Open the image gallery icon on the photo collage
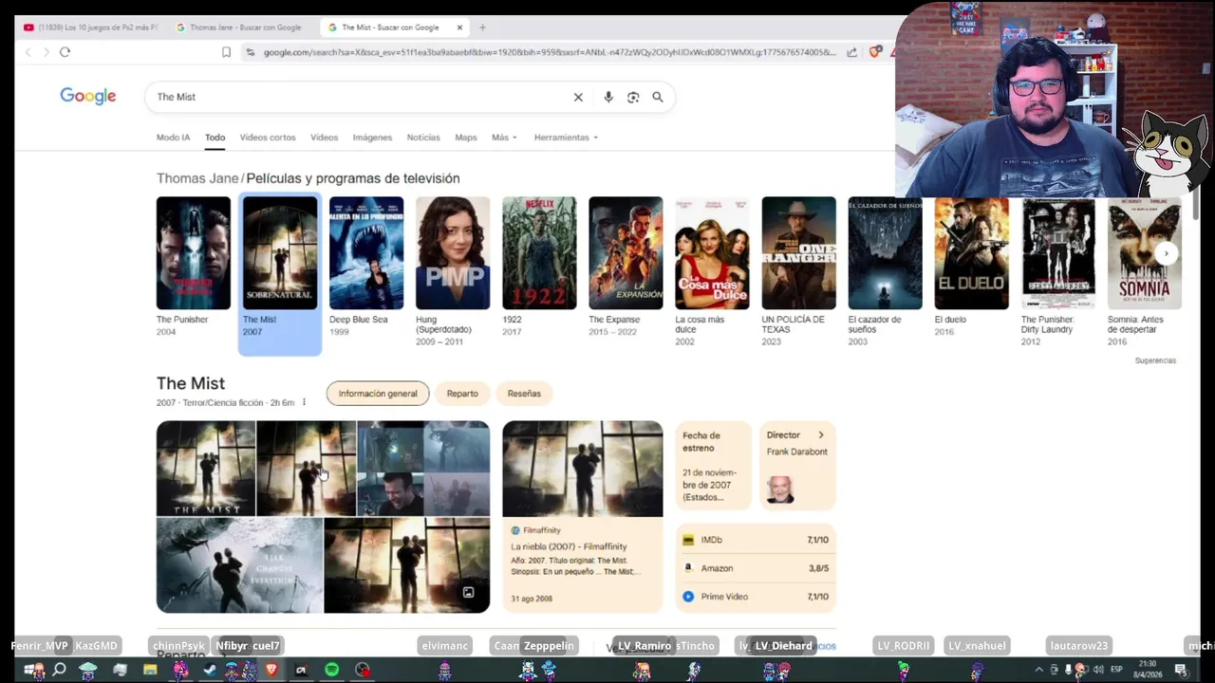 click(x=468, y=593)
